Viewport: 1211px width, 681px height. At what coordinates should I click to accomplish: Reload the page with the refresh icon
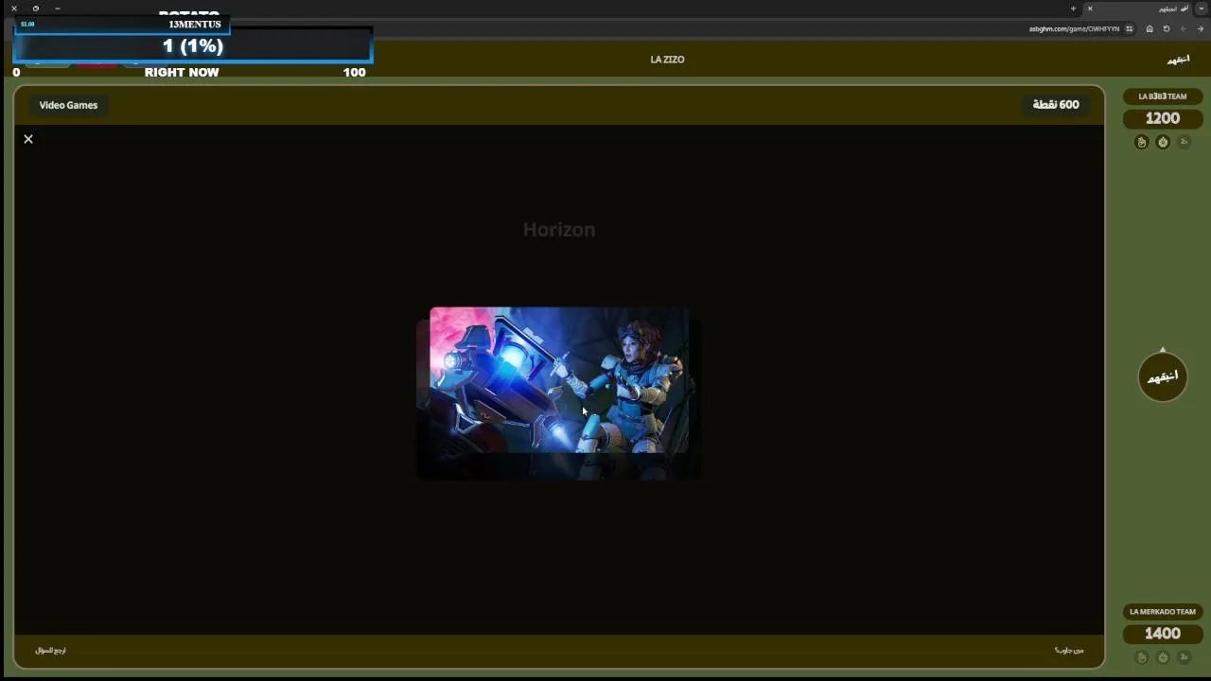(x=1167, y=29)
